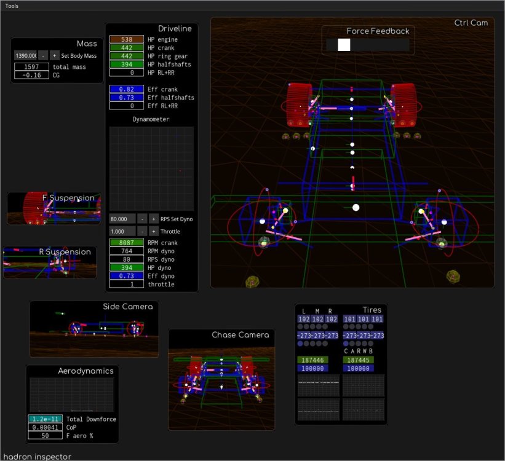Select the Side Camera view

(x=94, y=329)
